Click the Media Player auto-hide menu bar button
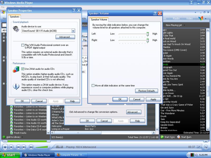 [x=191, y=3]
